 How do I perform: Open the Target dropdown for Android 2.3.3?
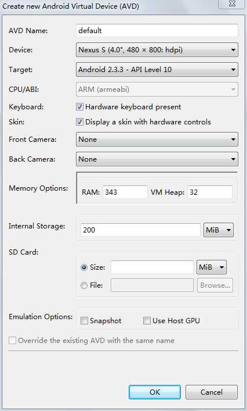point(157,70)
